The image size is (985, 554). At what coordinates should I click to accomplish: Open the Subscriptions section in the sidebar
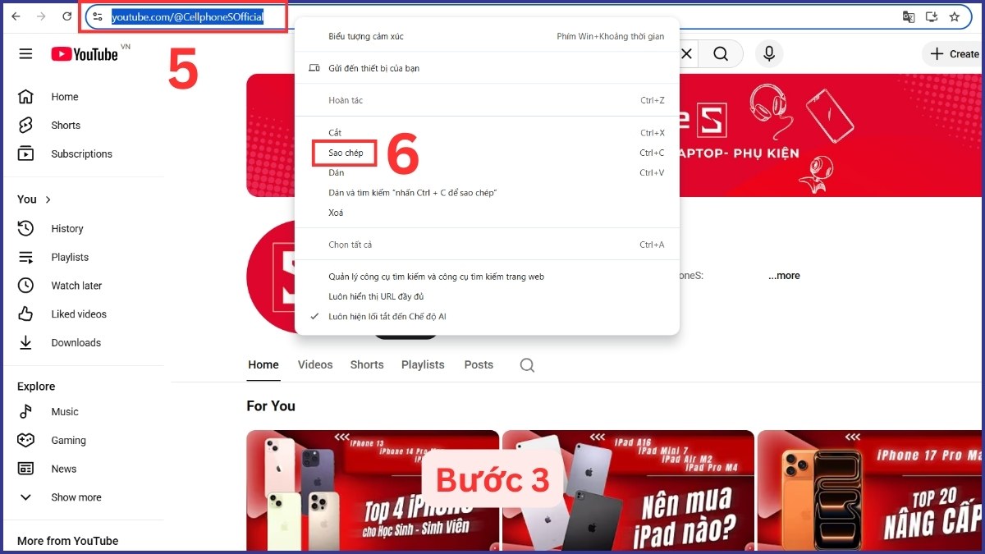81,153
